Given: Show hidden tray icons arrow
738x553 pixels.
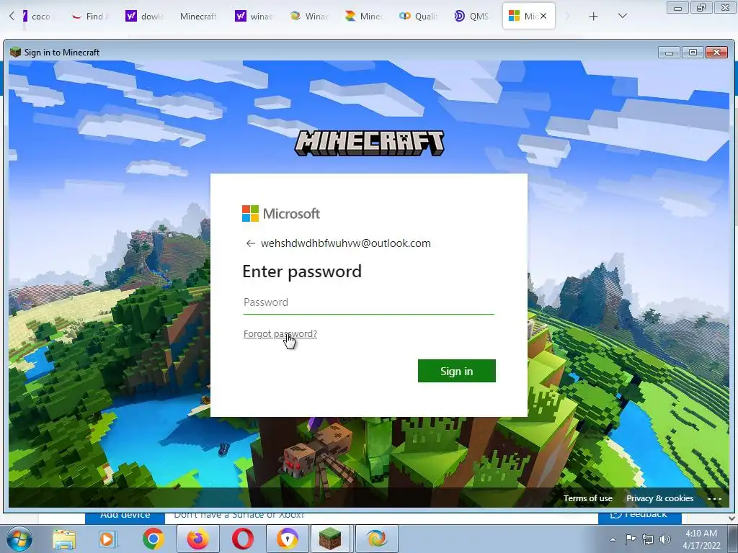Looking at the screenshot, I should click(x=613, y=539).
